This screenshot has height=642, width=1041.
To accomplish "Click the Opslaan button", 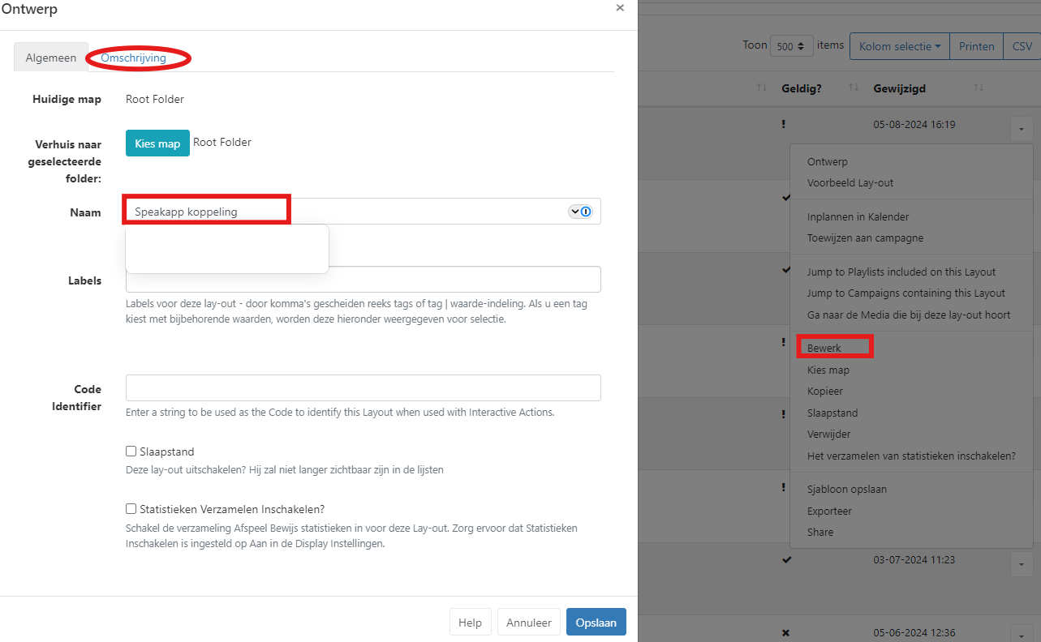I will point(596,623).
